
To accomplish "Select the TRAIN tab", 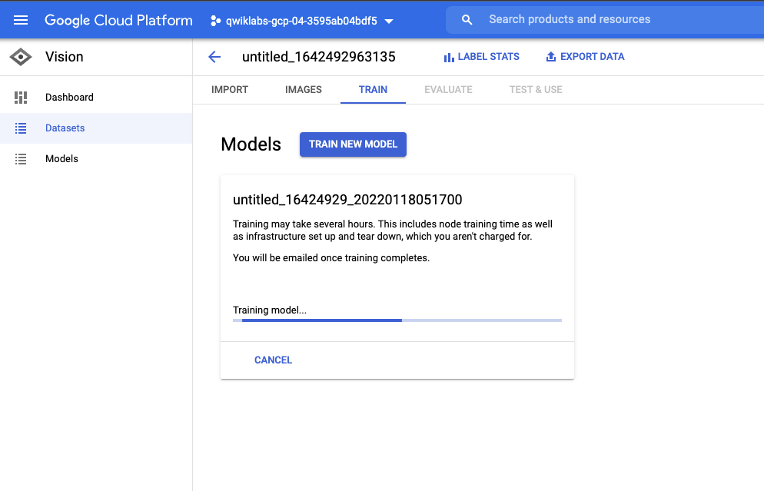I will click(373, 90).
